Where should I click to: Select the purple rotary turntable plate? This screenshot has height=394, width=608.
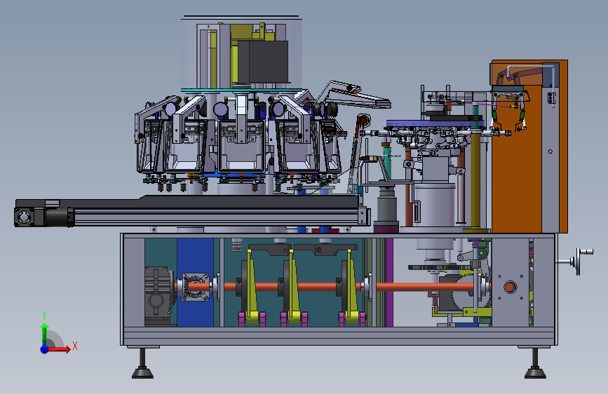435,123
